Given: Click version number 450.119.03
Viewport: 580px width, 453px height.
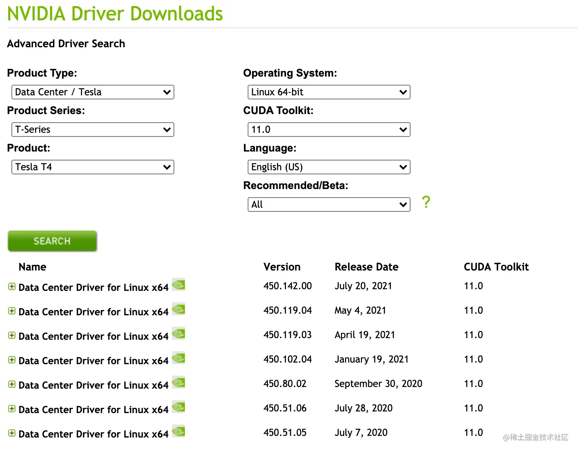Looking at the screenshot, I should pos(288,335).
